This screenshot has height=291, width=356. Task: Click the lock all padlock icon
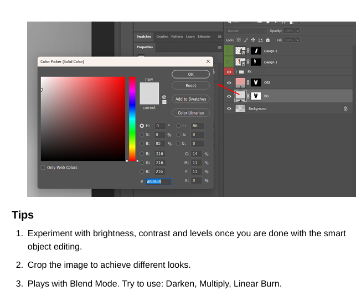point(267,40)
